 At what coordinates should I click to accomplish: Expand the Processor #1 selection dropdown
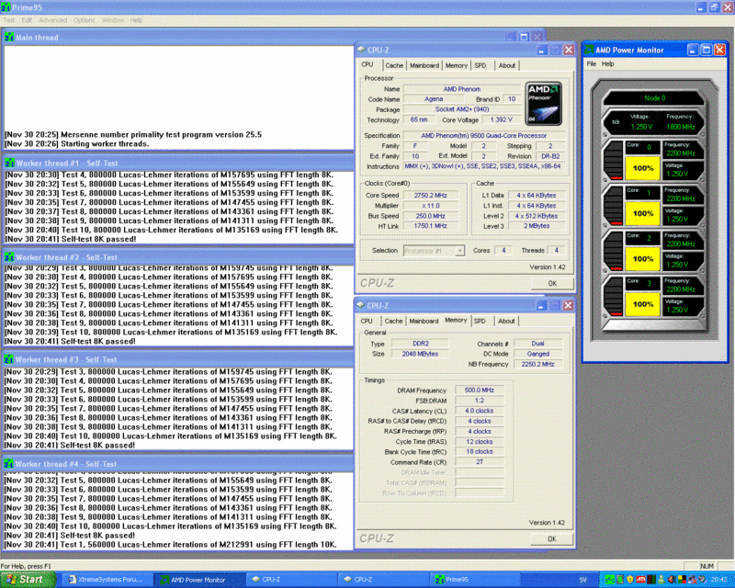pyautogui.click(x=434, y=251)
